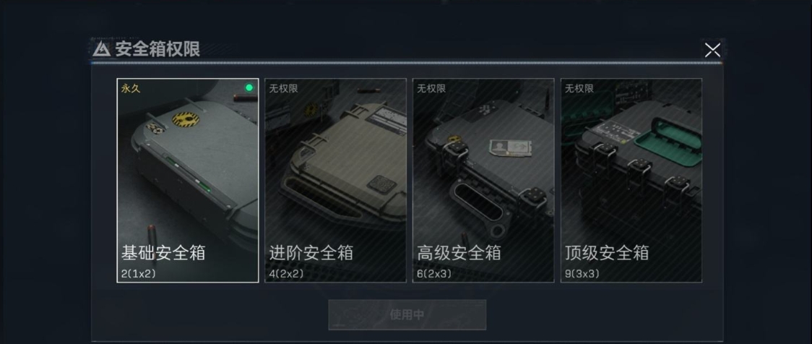
Task: Click the green active indicator dot on 基础安全箱
Action: click(249, 87)
